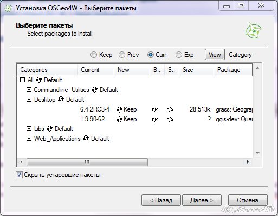Click the Current column header
This screenshot has width=278, height=216.
point(96,70)
